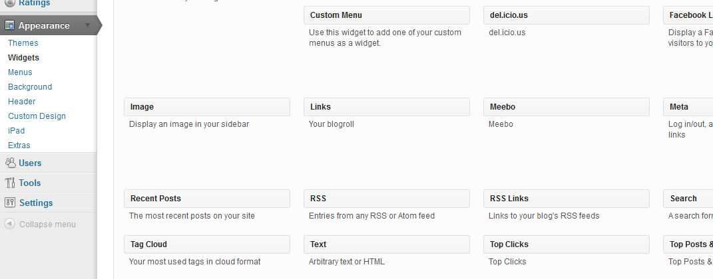Select the Tag Cloud widget
The width and height of the screenshot is (713, 279).
[206, 244]
